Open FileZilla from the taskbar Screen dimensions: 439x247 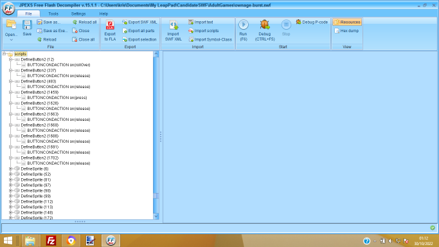(51, 241)
